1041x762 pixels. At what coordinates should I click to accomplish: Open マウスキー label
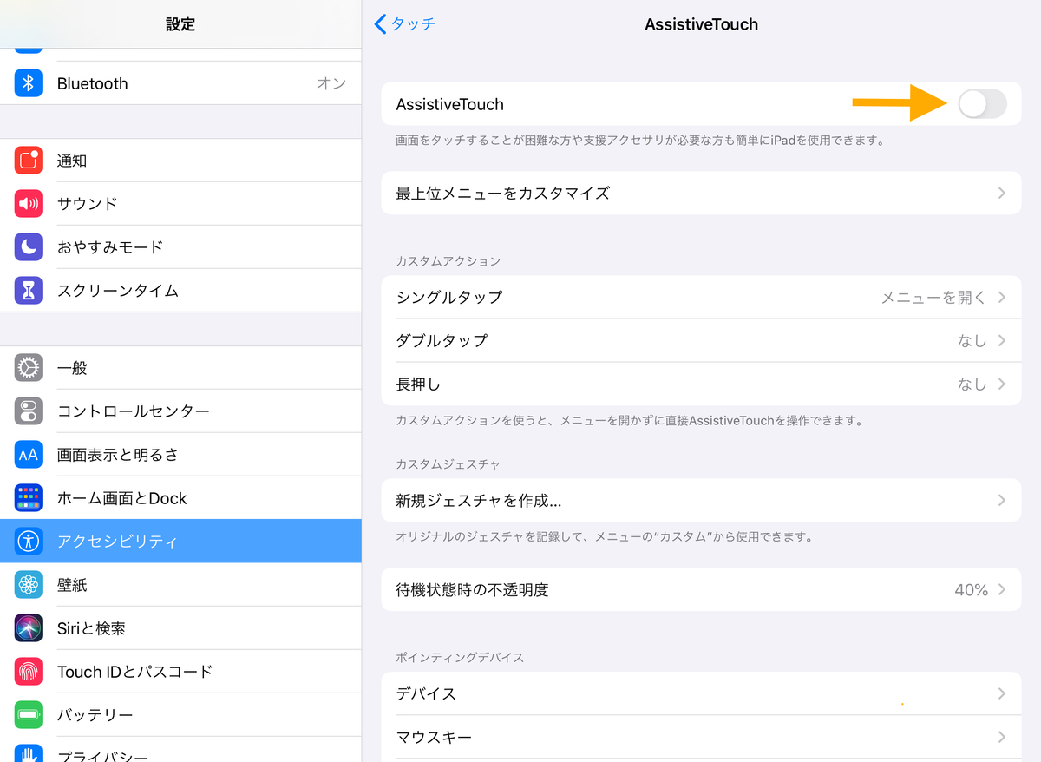434,737
